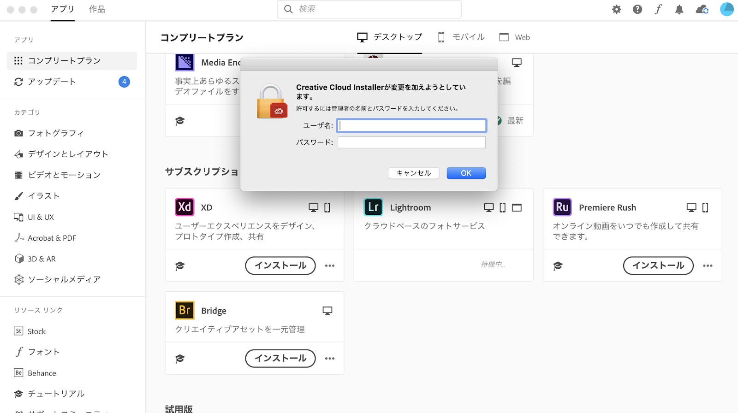
Task: Select the モバイル tab
Action: click(461, 37)
